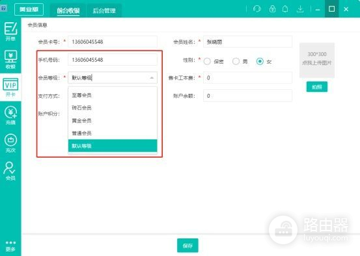Click the 支付方式 label
This screenshot has height=256, width=360.
[49, 96]
